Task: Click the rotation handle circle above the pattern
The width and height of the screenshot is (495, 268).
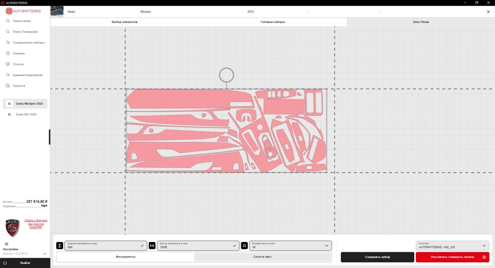Action: point(226,75)
